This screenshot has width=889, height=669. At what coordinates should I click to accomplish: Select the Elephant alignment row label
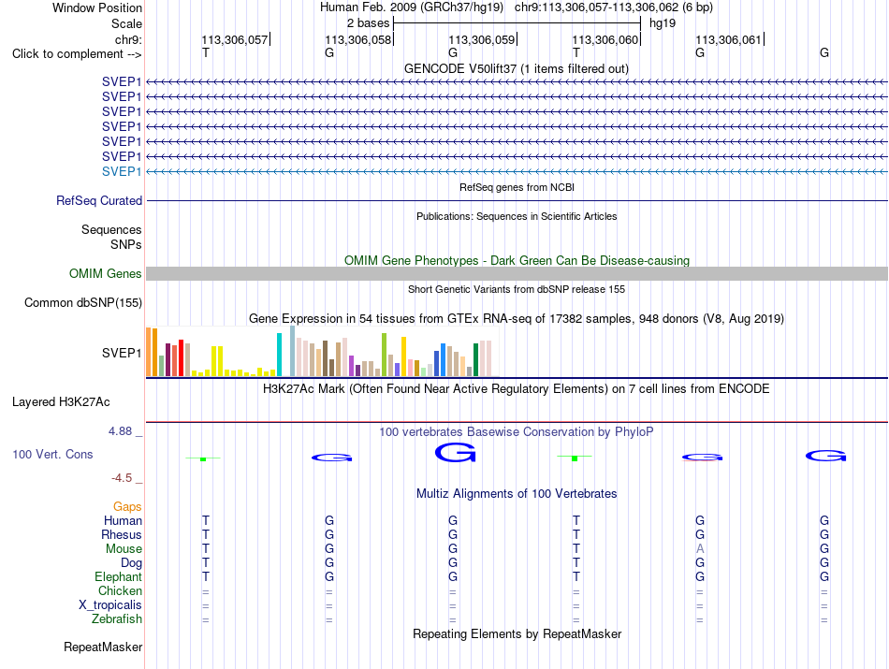(x=118, y=576)
